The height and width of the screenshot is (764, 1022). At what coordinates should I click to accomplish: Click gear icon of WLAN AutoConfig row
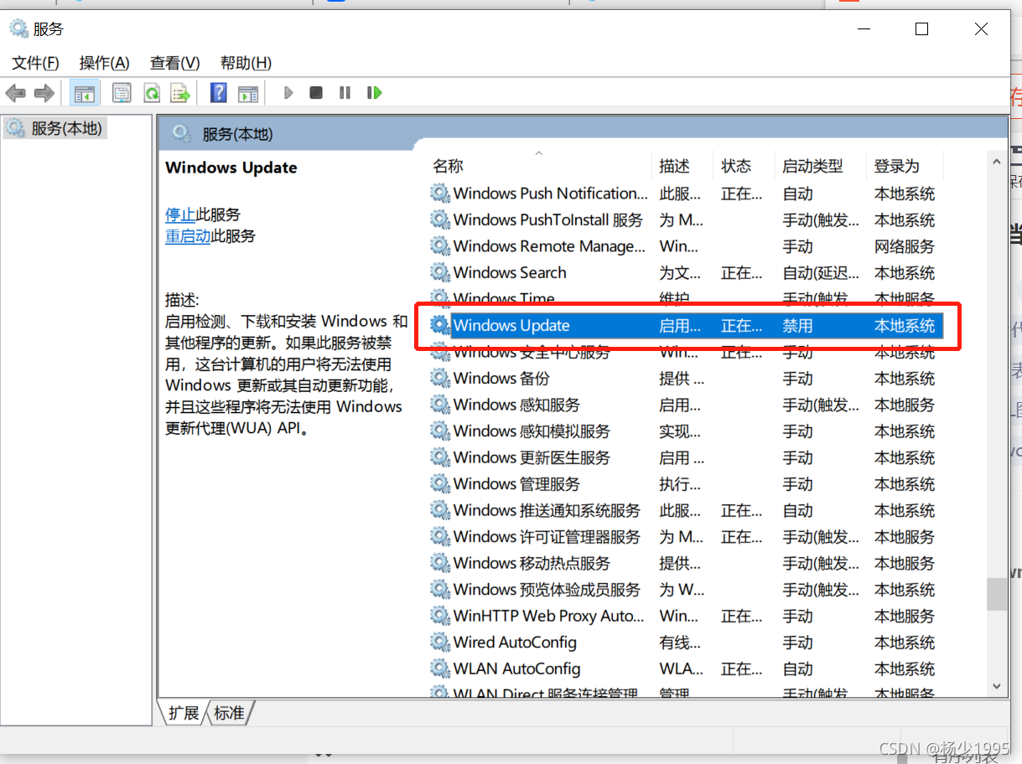pos(440,668)
